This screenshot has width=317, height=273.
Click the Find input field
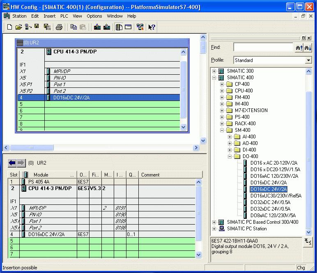pos(264,48)
